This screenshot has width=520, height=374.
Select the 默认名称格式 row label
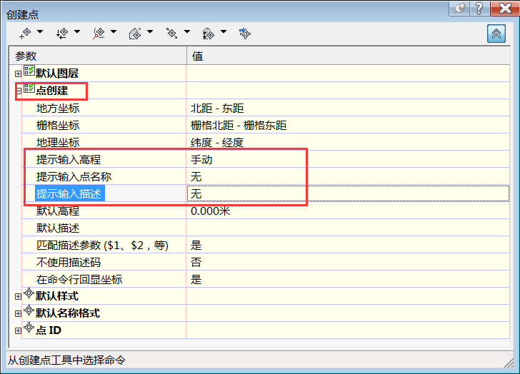(x=68, y=313)
